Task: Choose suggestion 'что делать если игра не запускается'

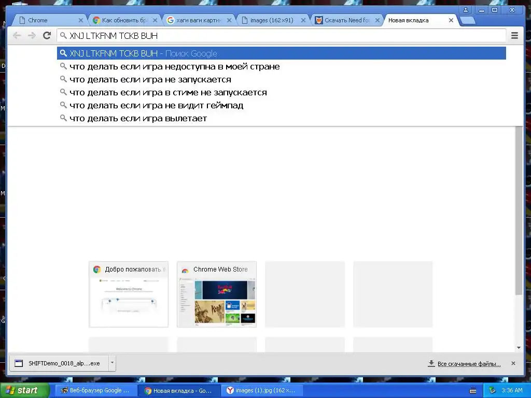Action: coord(282,79)
